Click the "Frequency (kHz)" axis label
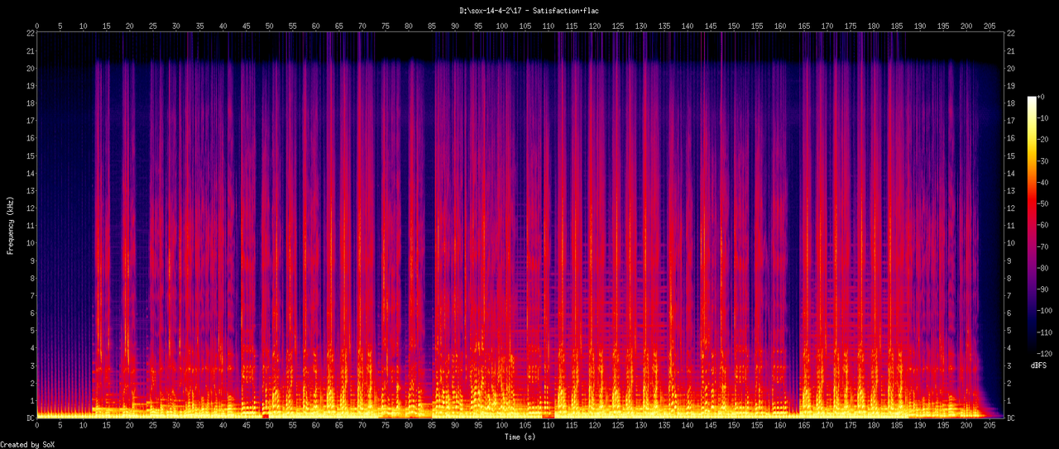 click(11, 226)
